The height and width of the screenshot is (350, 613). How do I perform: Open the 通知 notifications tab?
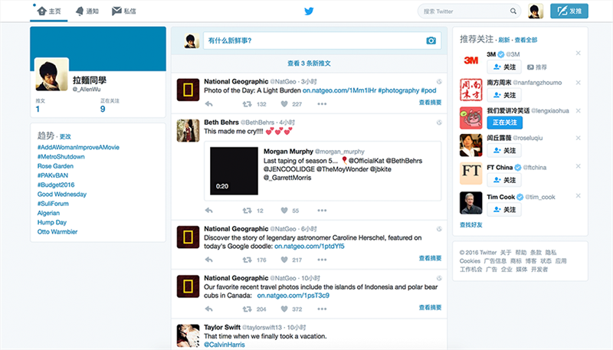click(87, 11)
